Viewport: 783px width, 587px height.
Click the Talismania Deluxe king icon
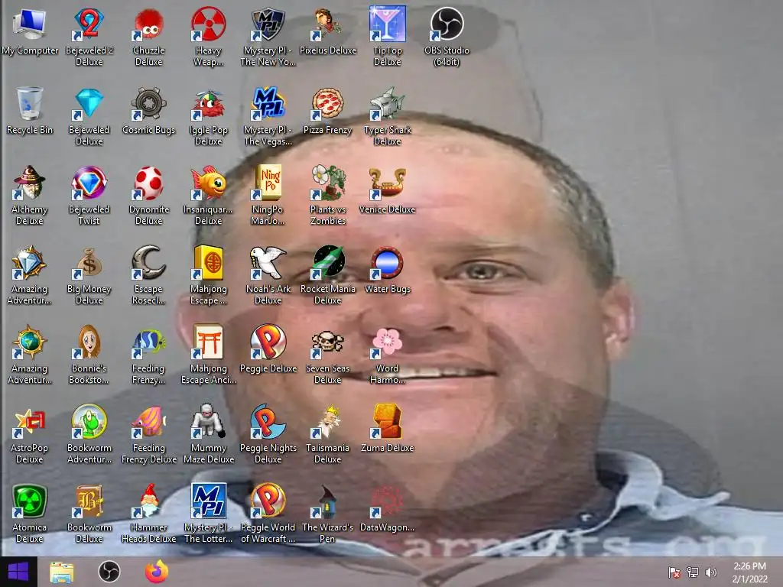327,421
